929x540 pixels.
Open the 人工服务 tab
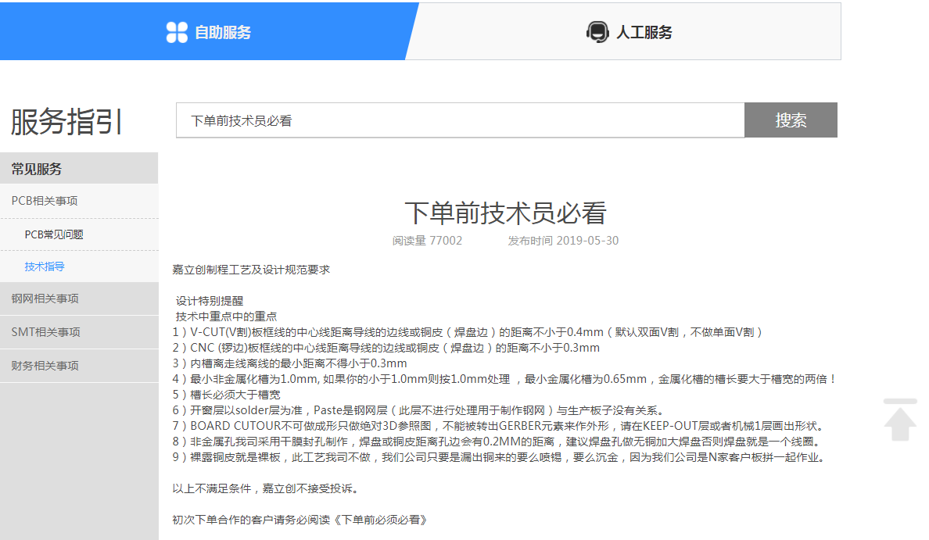coord(643,33)
